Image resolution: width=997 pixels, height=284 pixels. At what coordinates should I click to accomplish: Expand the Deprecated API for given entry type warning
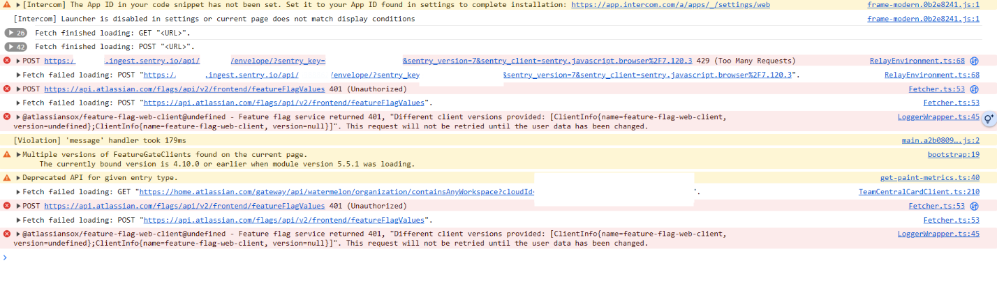click(x=18, y=178)
